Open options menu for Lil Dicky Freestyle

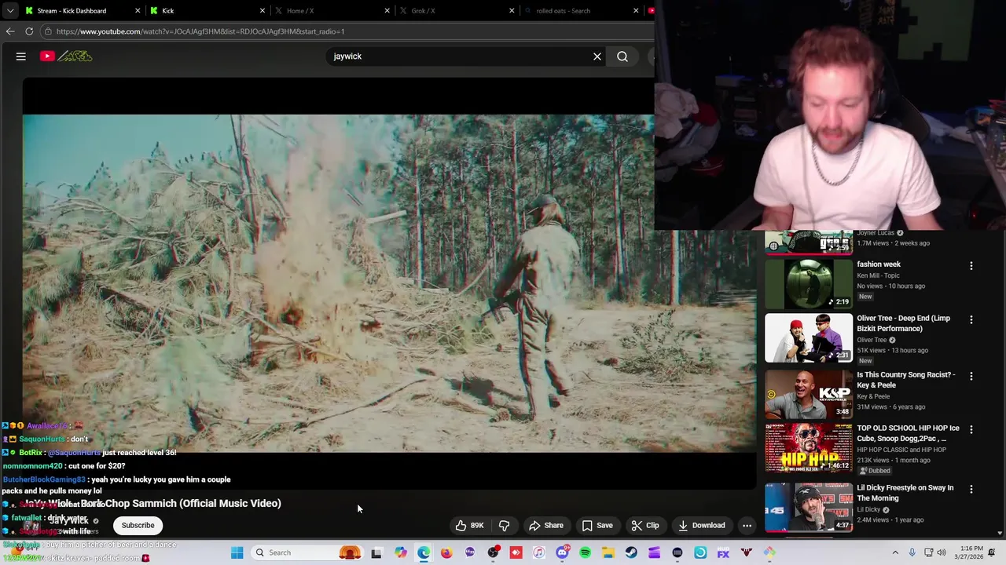[971, 489]
